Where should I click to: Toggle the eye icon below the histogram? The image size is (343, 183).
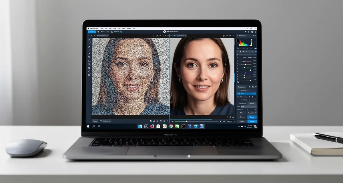pyautogui.click(x=255, y=48)
